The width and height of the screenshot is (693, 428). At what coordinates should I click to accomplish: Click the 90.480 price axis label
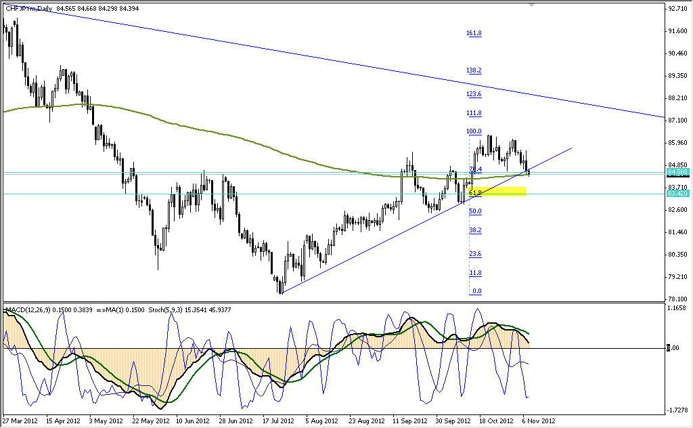pyautogui.click(x=678, y=53)
